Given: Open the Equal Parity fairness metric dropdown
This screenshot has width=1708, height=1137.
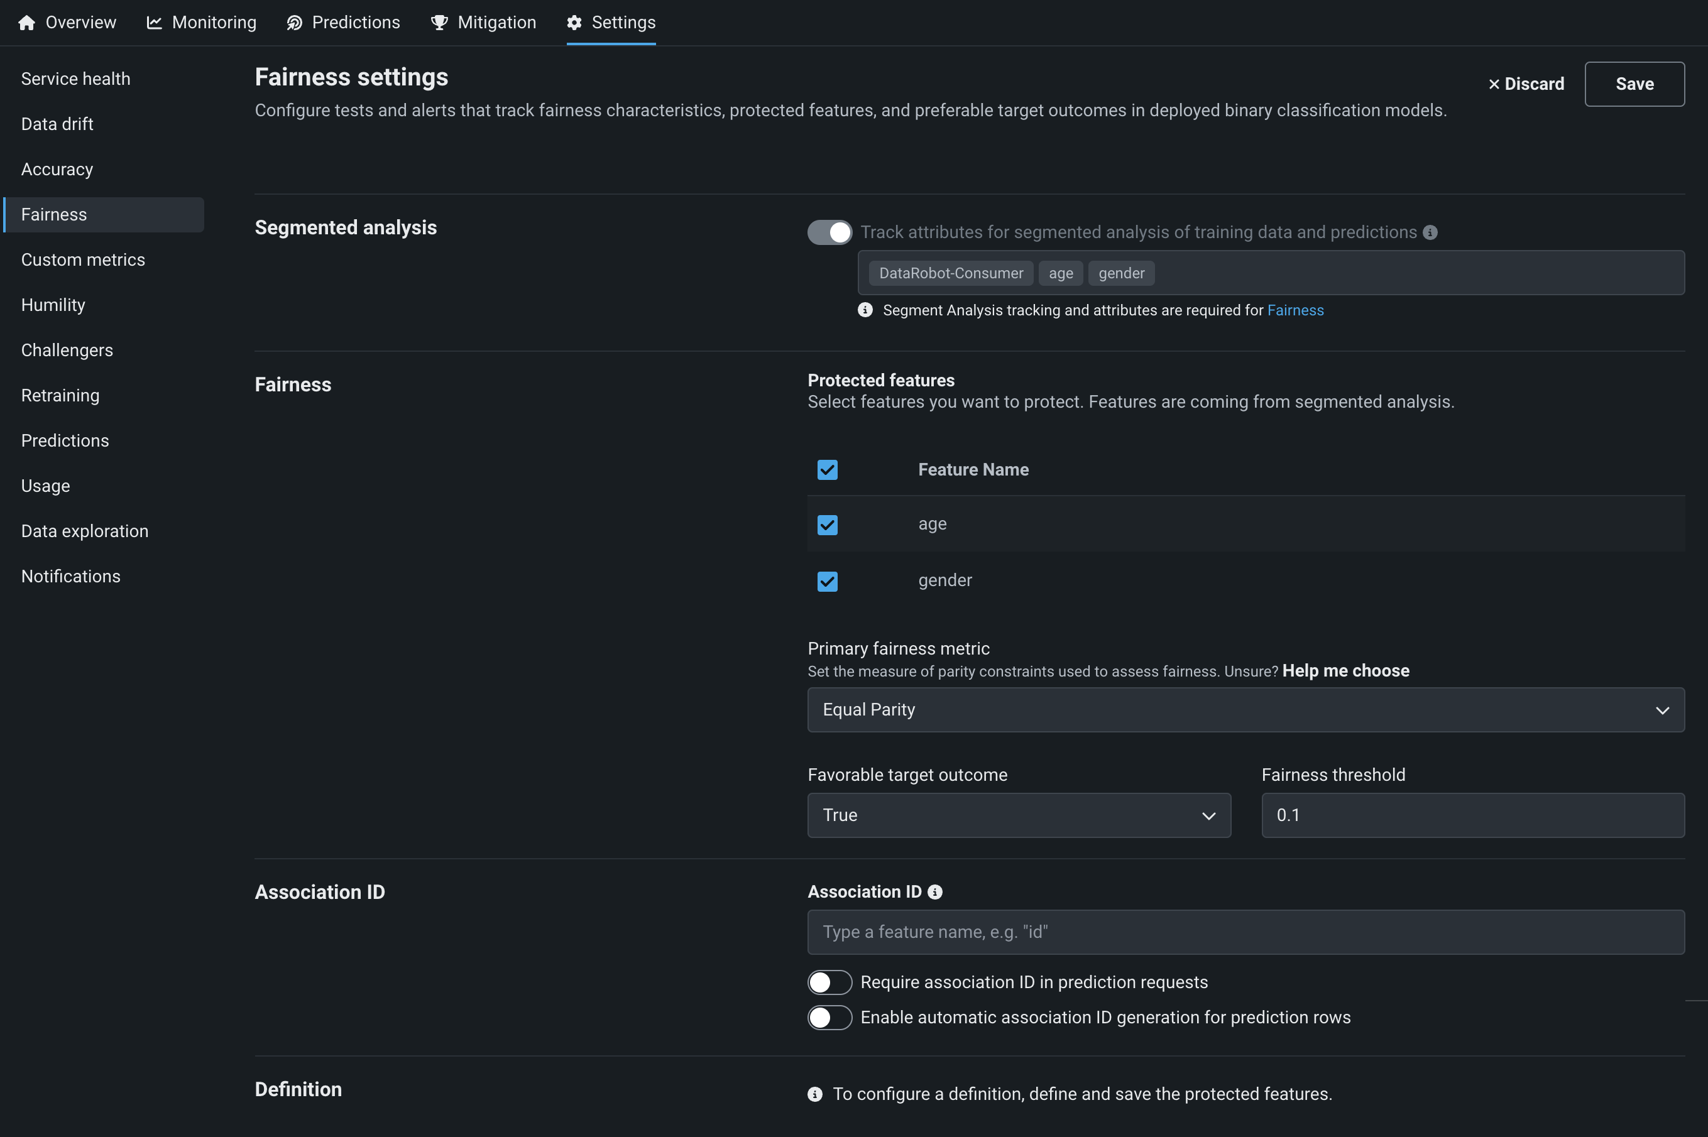Looking at the screenshot, I should coord(1245,710).
